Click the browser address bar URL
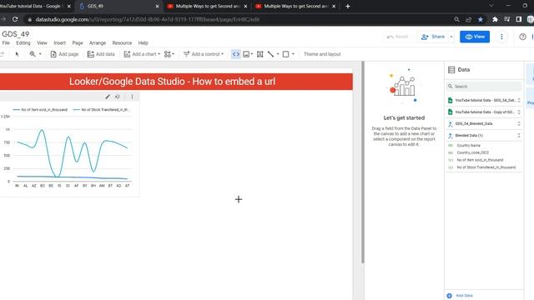 click(x=148, y=20)
